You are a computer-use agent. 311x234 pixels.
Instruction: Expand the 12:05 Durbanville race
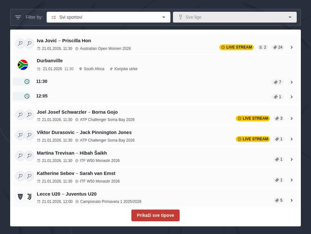[x=291, y=97]
